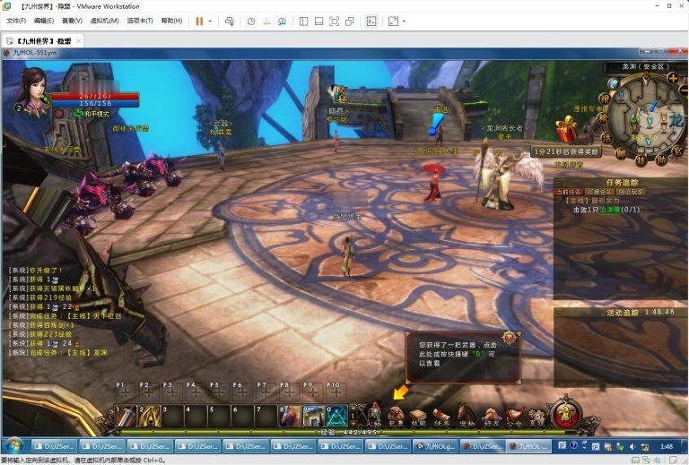Click the 挂 round button under minimap
The height and width of the screenshot is (465, 689).
641,160
